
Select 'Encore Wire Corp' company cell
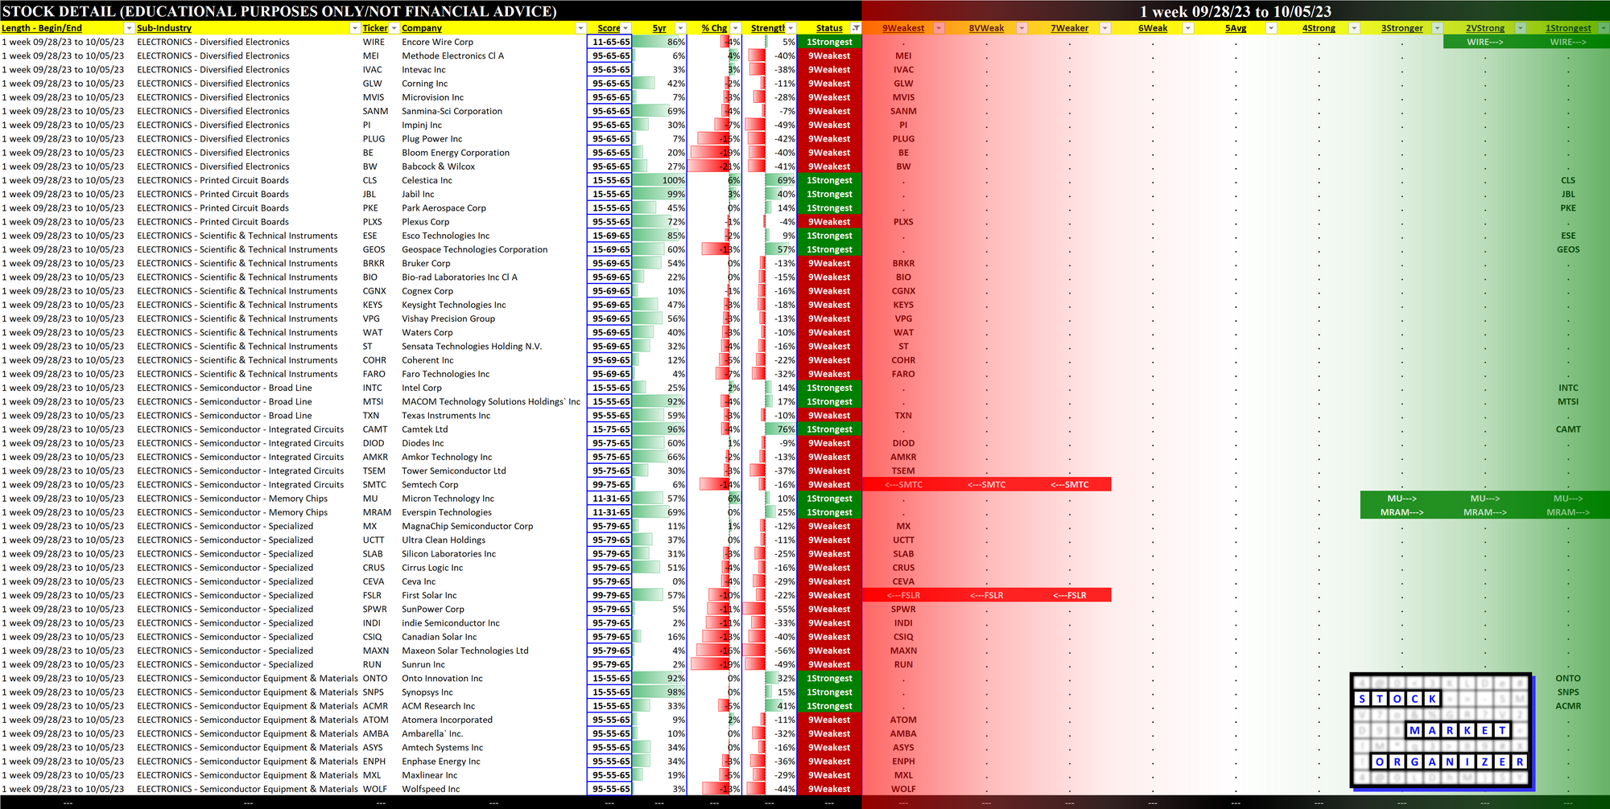(437, 42)
